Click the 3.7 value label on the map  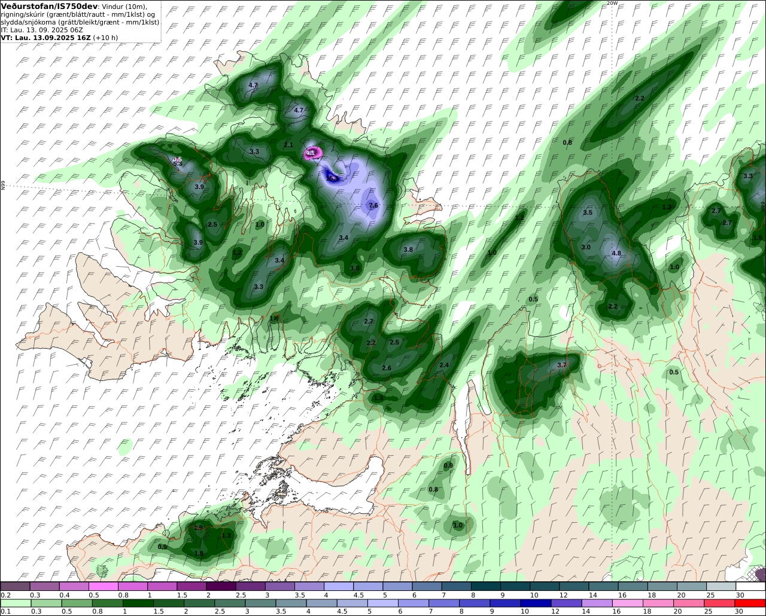point(561,365)
